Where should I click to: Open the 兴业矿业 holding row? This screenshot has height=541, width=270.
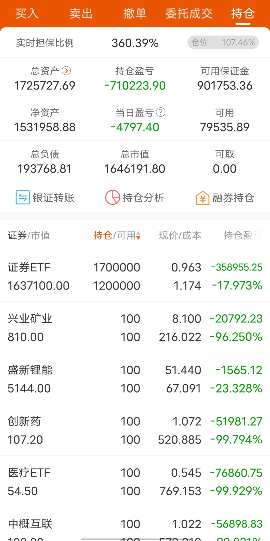135,327
